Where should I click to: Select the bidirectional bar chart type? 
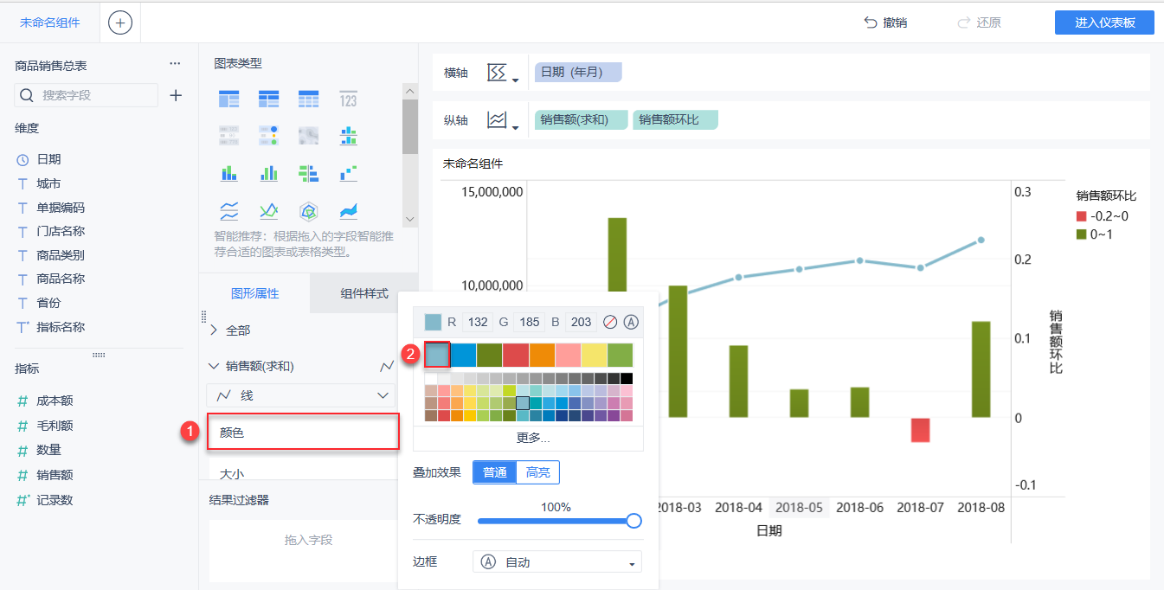pyautogui.click(x=309, y=173)
